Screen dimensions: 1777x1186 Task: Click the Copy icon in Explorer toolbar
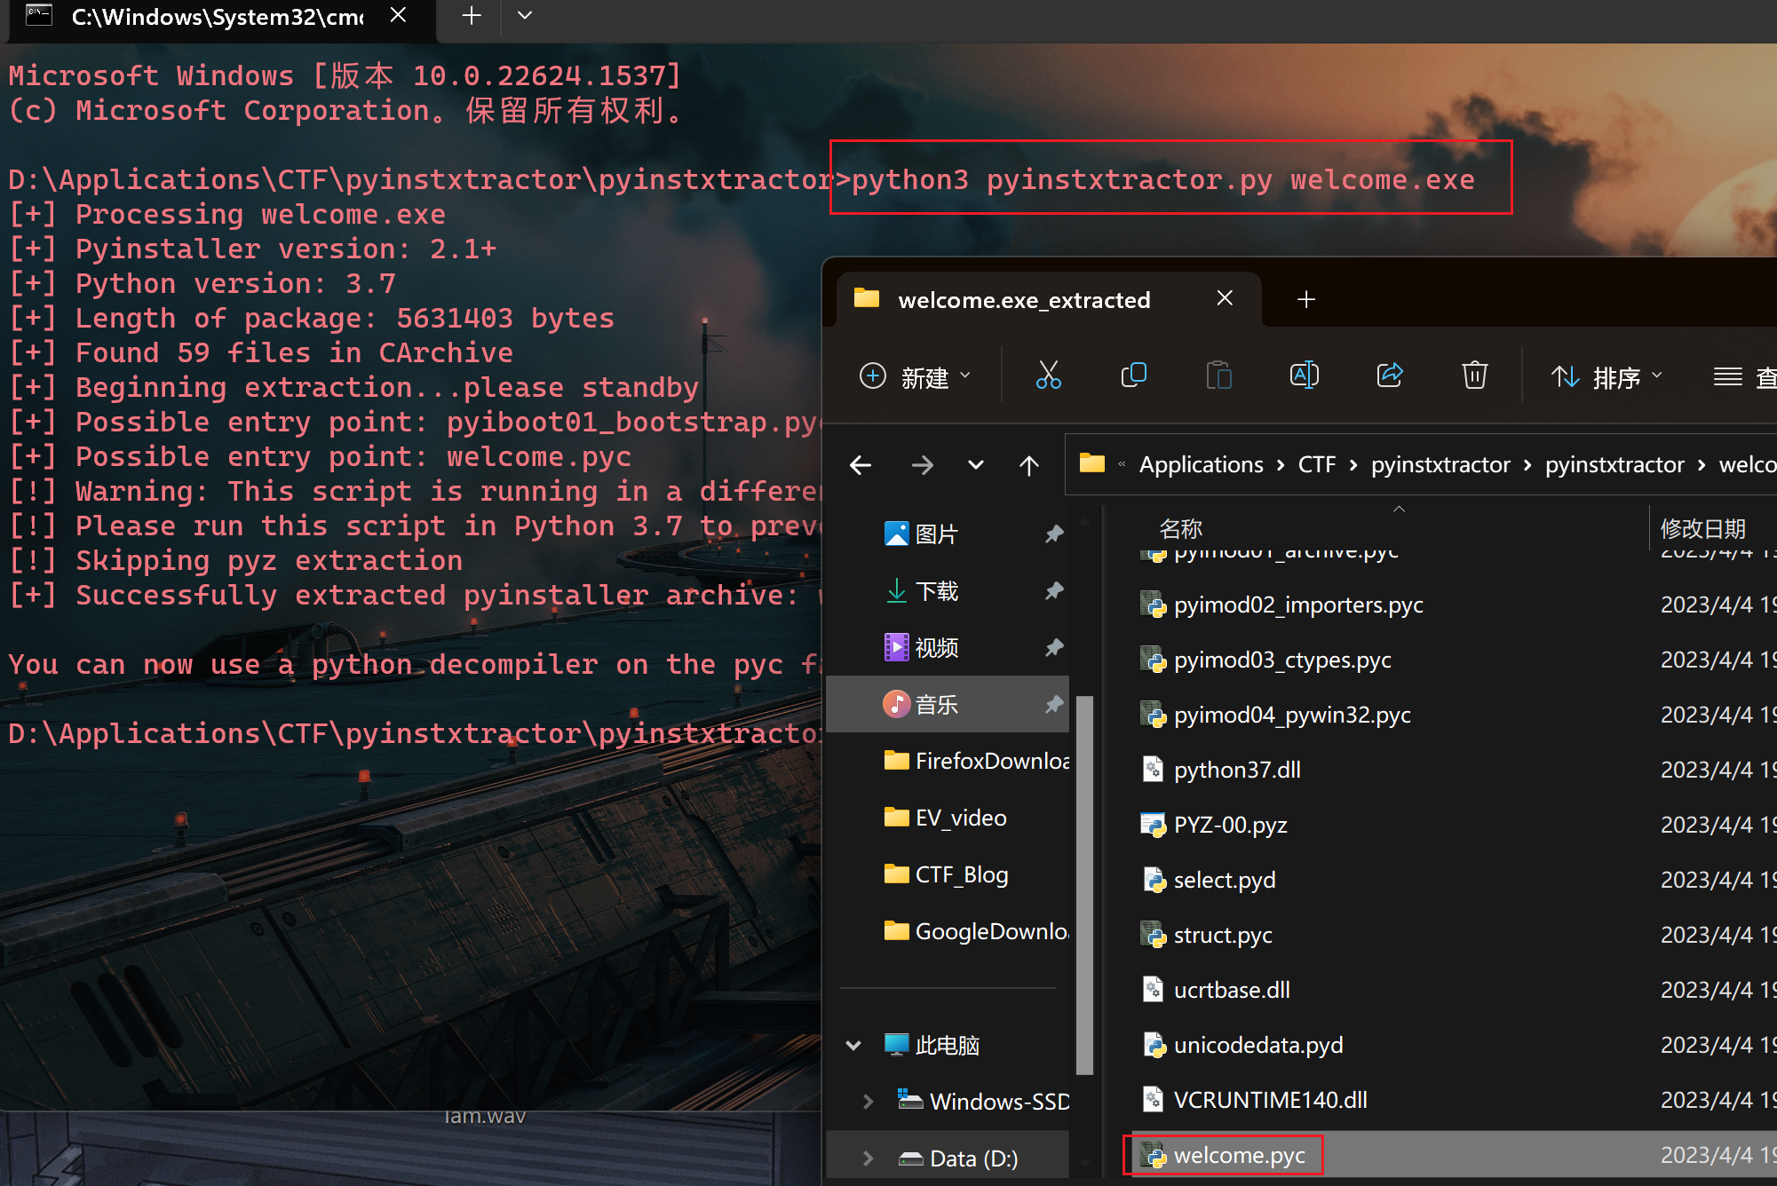tap(1133, 376)
